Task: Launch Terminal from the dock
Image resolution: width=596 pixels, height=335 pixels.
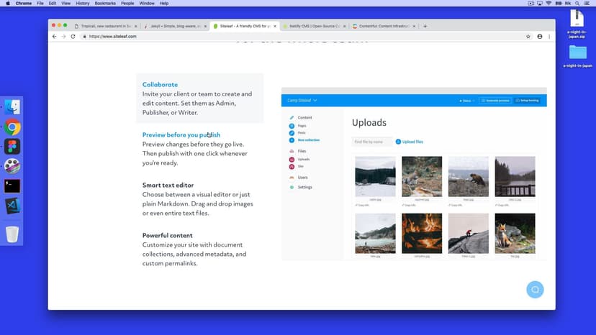Action: 12,185
